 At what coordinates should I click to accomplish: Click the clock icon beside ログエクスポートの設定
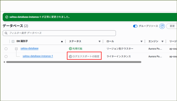click(70, 56)
